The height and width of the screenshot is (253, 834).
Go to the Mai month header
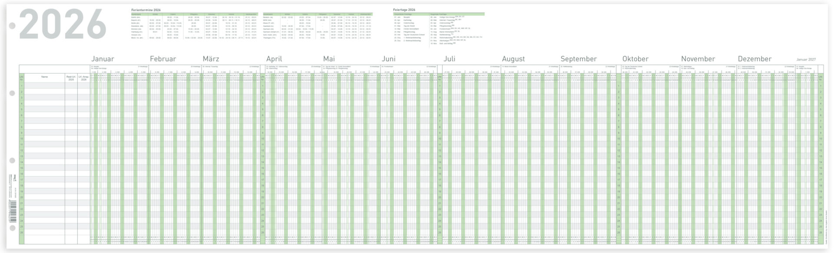[329, 59]
